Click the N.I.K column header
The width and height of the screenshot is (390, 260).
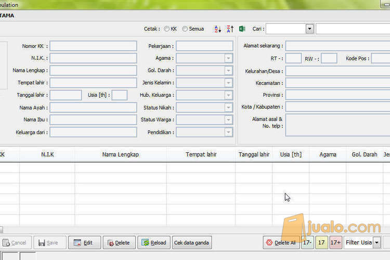tap(47, 154)
